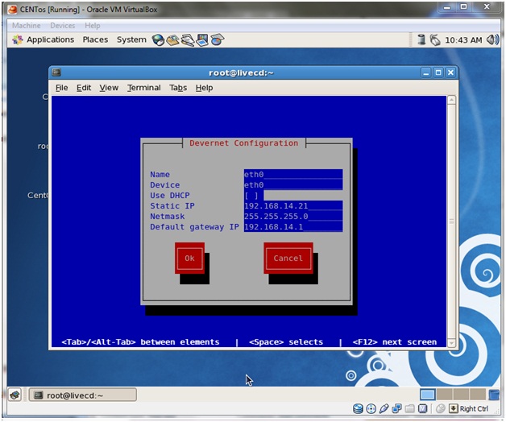The image size is (506, 422).
Task: Click the 'Netmask' label
Action: [167, 217]
